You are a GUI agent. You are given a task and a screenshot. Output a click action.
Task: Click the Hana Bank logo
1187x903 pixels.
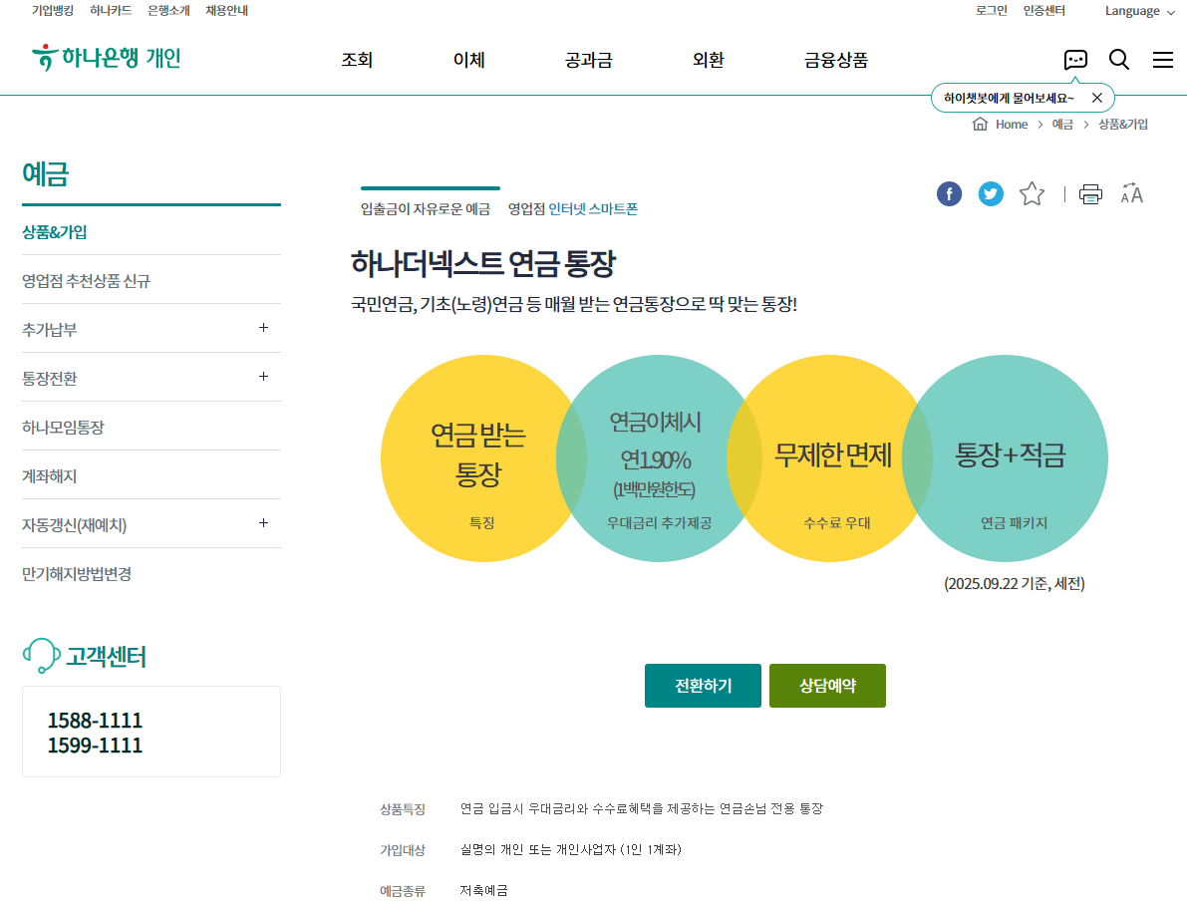[x=106, y=58]
